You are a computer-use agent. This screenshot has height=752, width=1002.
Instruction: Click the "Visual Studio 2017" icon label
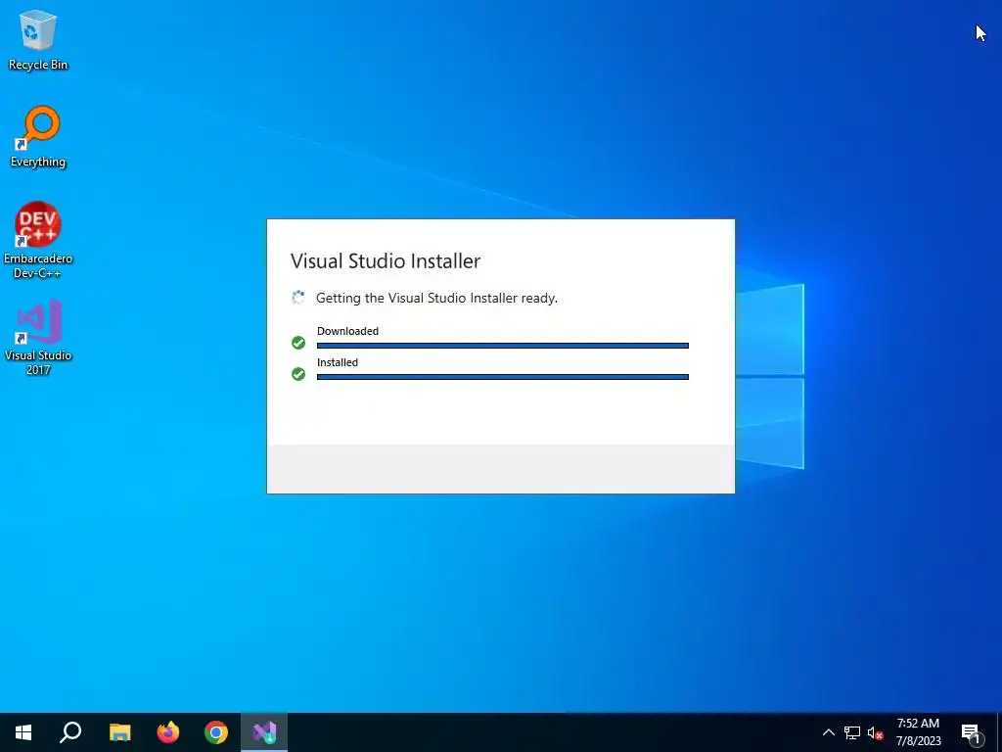38,362
